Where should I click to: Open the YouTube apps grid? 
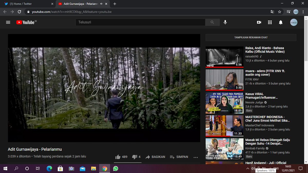(x=270, y=22)
